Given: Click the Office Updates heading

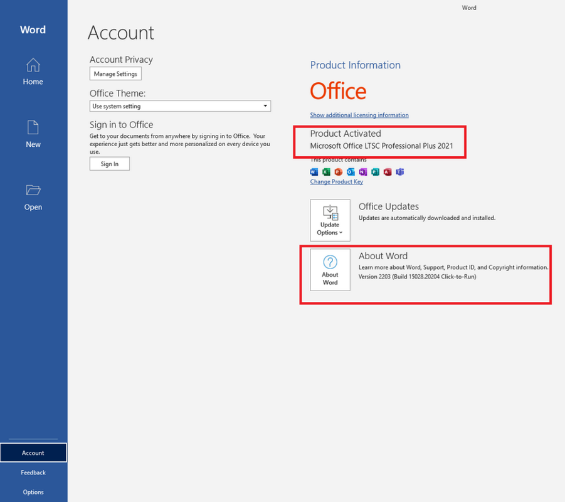Looking at the screenshot, I should point(388,206).
